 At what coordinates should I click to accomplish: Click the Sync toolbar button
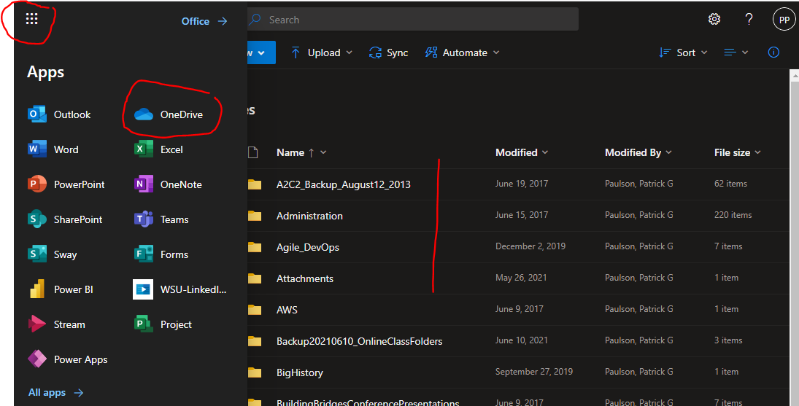pyautogui.click(x=389, y=52)
